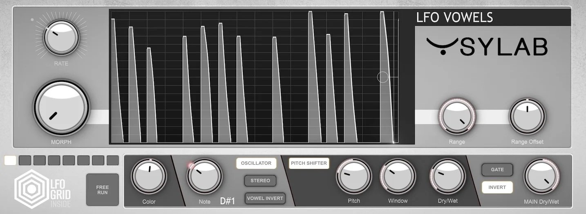Click the Sylab logo

click(x=487, y=47)
